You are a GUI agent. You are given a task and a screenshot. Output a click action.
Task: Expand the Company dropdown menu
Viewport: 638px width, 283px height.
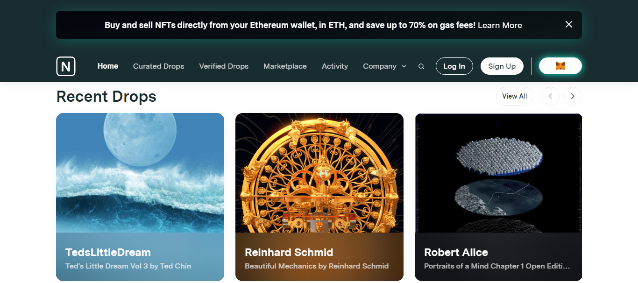point(384,66)
